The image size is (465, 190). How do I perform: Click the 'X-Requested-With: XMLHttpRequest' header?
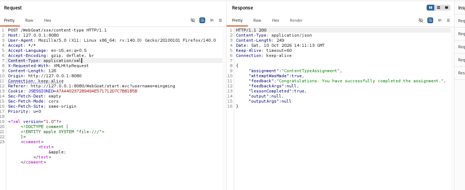(x=48, y=65)
